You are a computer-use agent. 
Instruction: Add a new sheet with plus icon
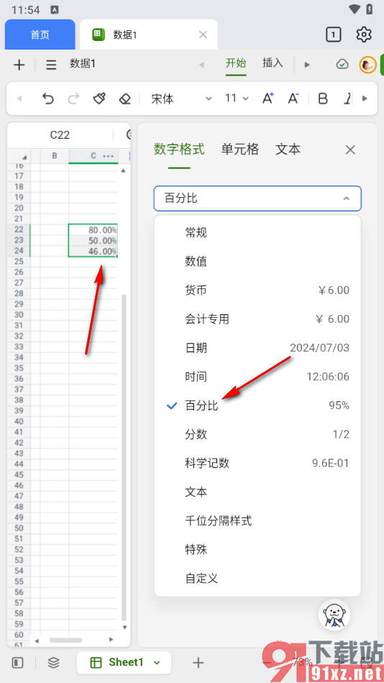tap(198, 663)
